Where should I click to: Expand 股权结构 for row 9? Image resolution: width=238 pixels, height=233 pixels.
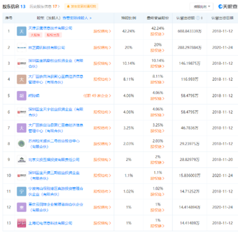pyautogui.click(x=102, y=159)
